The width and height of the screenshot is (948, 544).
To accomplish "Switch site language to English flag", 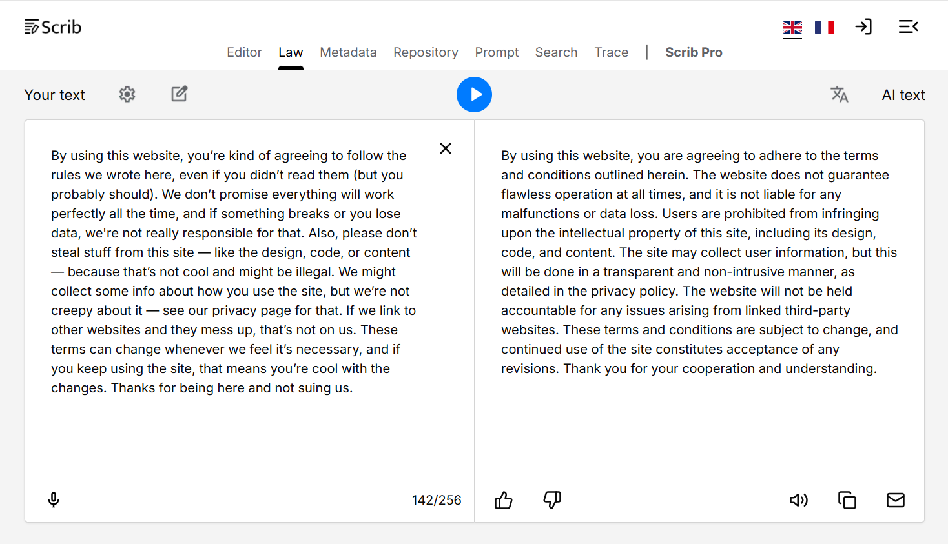I will pos(792,27).
